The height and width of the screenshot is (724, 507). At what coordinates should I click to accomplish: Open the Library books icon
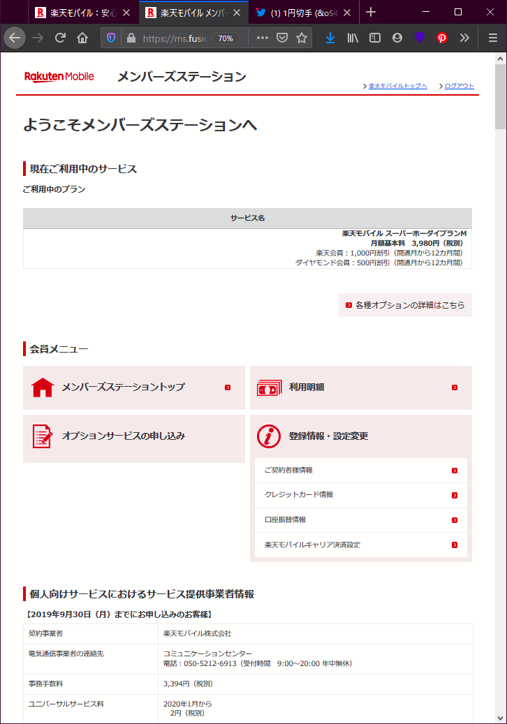tap(352, 38)
